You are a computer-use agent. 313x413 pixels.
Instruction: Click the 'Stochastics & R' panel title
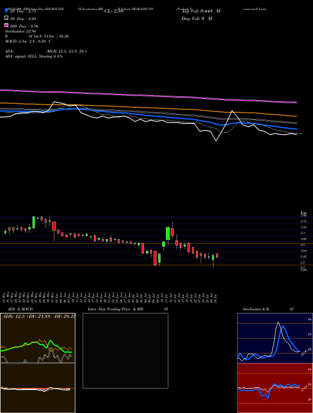click(x=256, y=309)
